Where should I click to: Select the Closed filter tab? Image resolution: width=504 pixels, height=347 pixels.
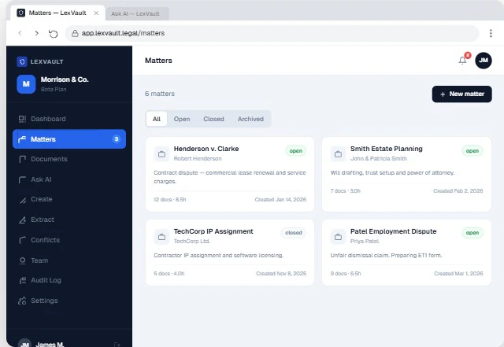(x=213, y=119)
